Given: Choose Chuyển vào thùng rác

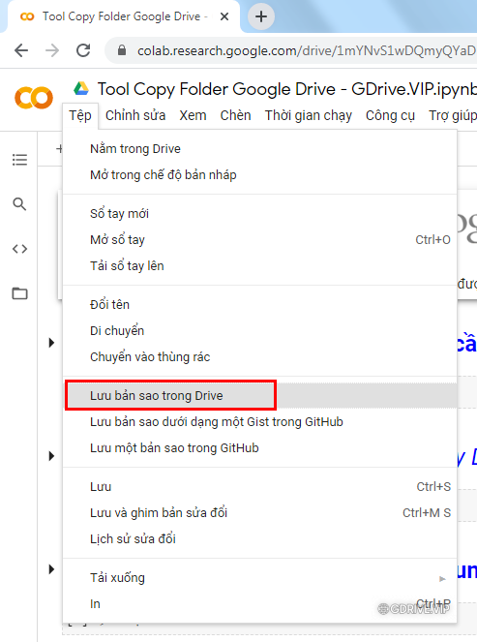Looking at the screenshot, I should point(259,356).
